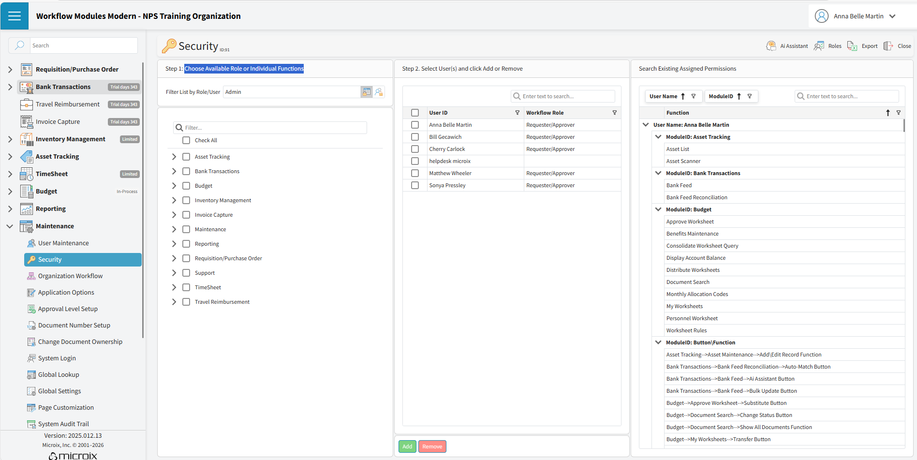Image resolution: width=917 pixels, height=460 pixels.
Task: Click the sidebar Search input field
Action: (83, 45)
